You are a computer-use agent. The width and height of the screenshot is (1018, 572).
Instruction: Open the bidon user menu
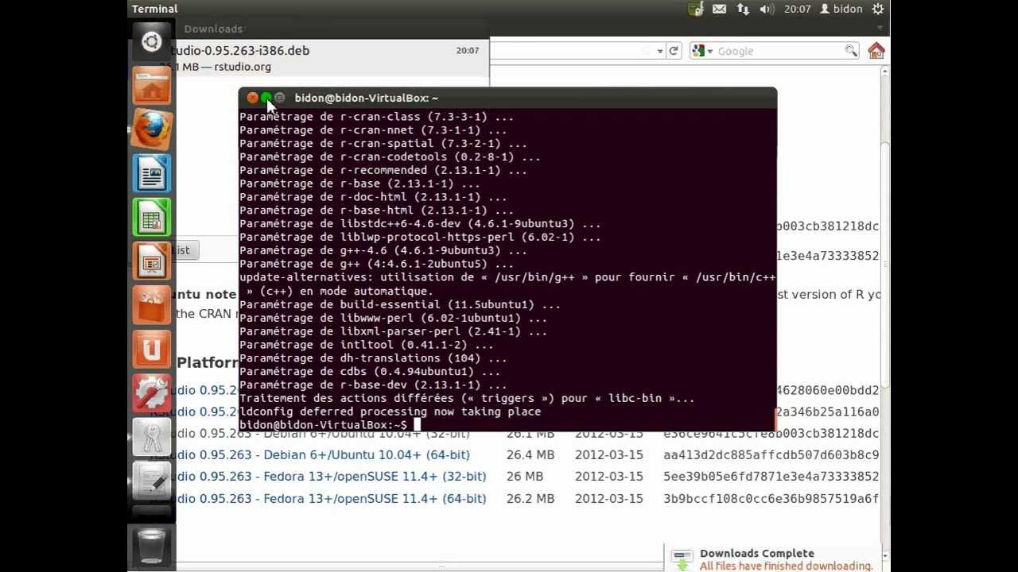(x=841, y=9)
